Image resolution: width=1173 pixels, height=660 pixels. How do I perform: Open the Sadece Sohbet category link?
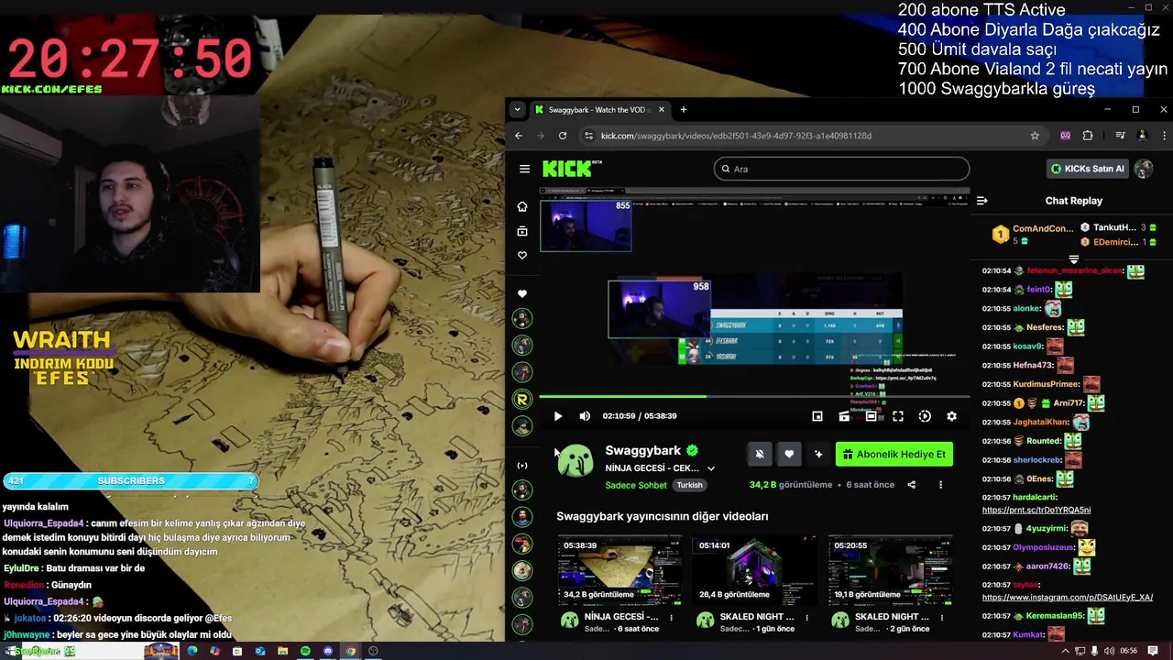coord(636,485)
